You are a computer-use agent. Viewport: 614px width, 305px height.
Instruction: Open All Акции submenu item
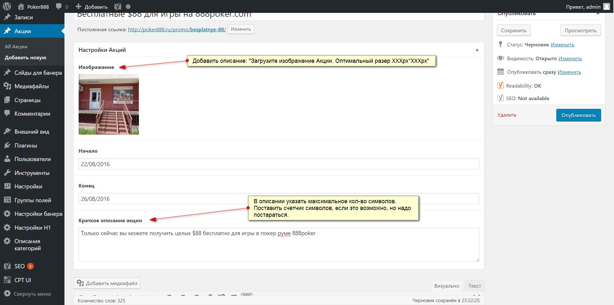[x=16, y=46]
